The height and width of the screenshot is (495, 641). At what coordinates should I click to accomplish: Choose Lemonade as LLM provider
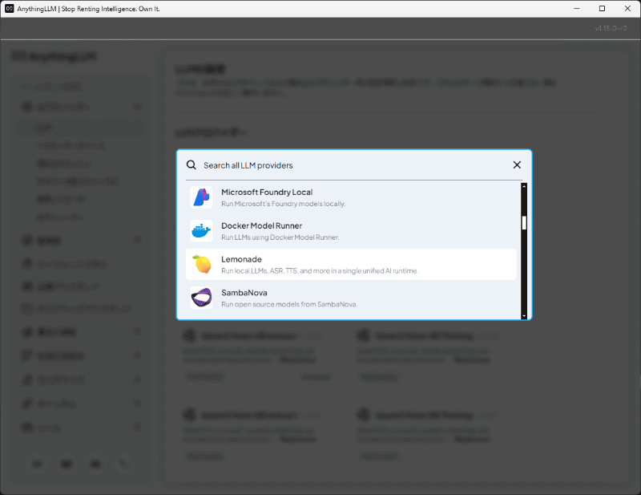(x=351, y=265)
